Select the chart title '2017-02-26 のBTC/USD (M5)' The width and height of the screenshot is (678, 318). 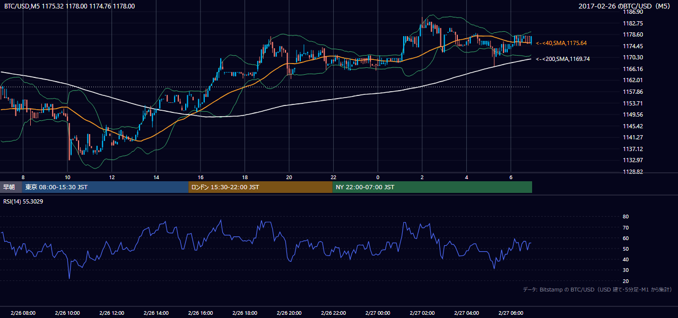625,6
